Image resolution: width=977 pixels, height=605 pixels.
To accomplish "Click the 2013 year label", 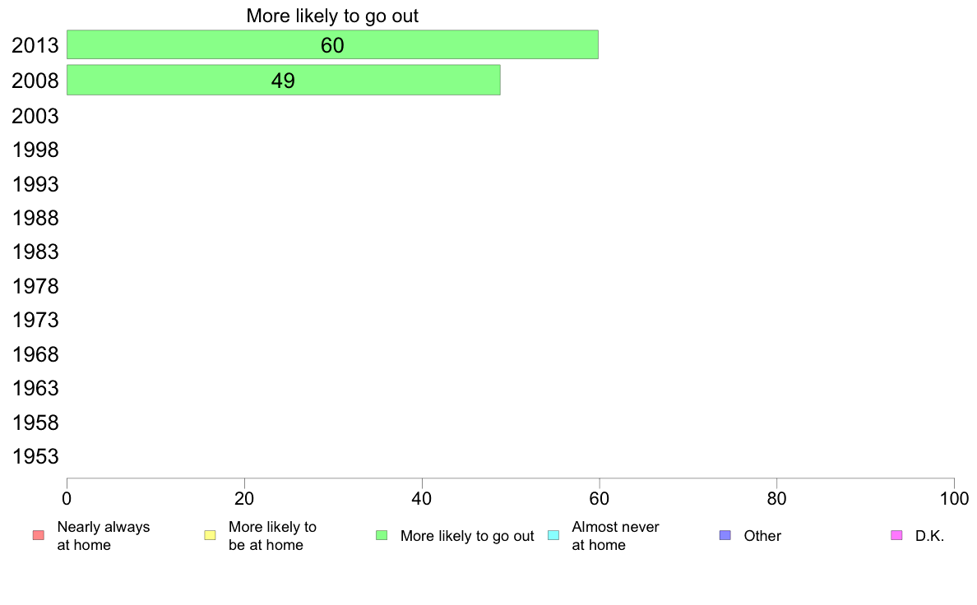I will click(35, 45).
